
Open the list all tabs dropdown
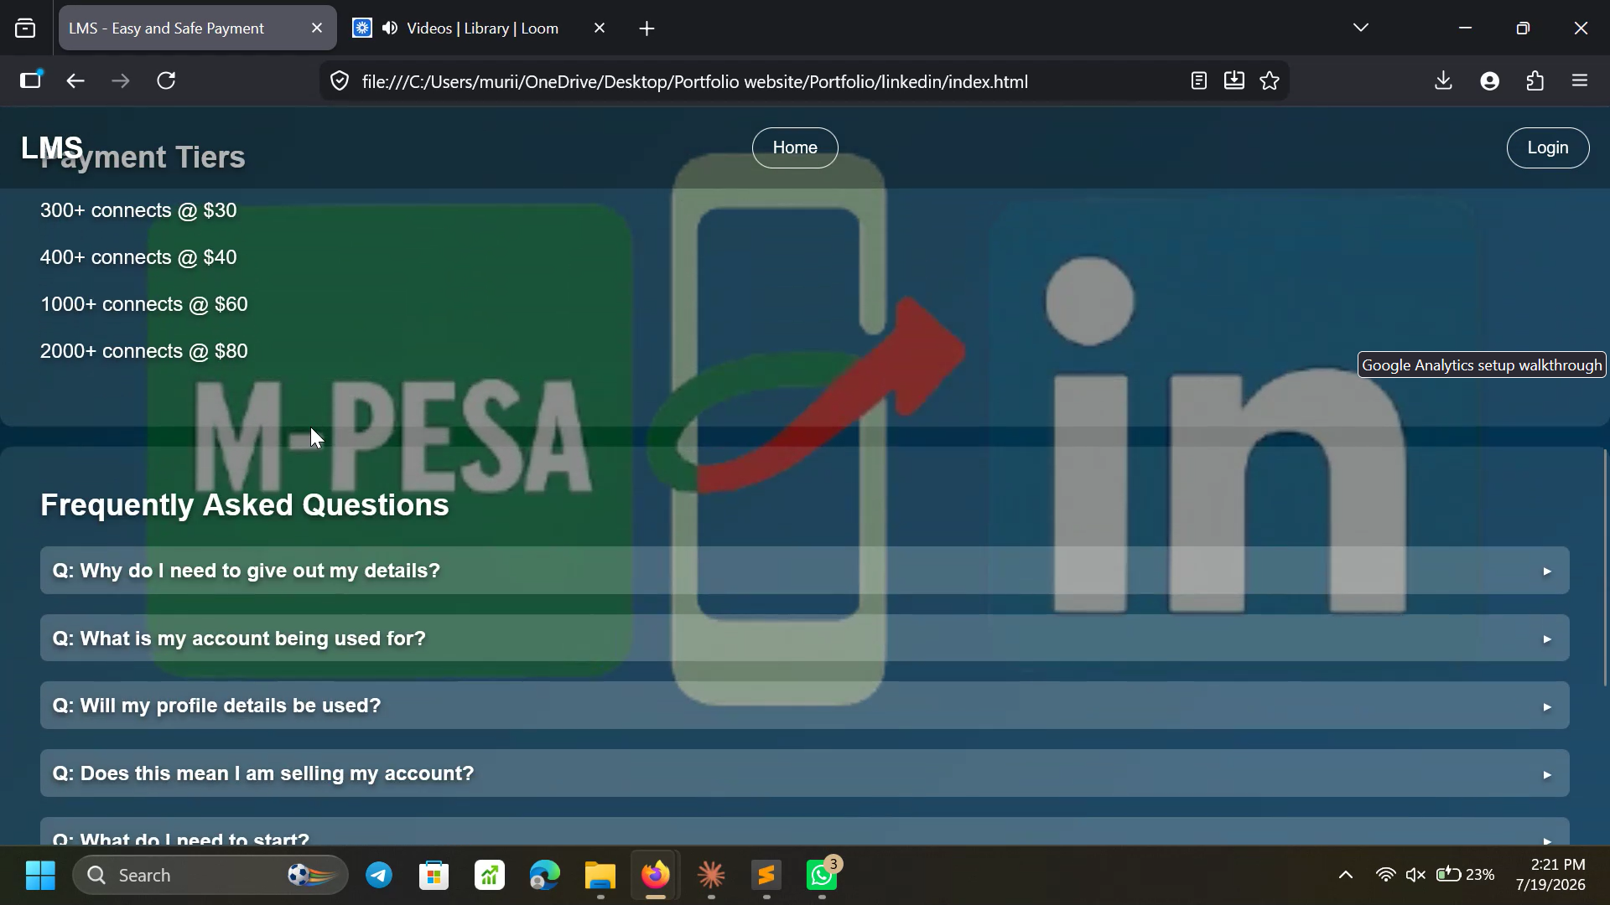point(1361,28)
